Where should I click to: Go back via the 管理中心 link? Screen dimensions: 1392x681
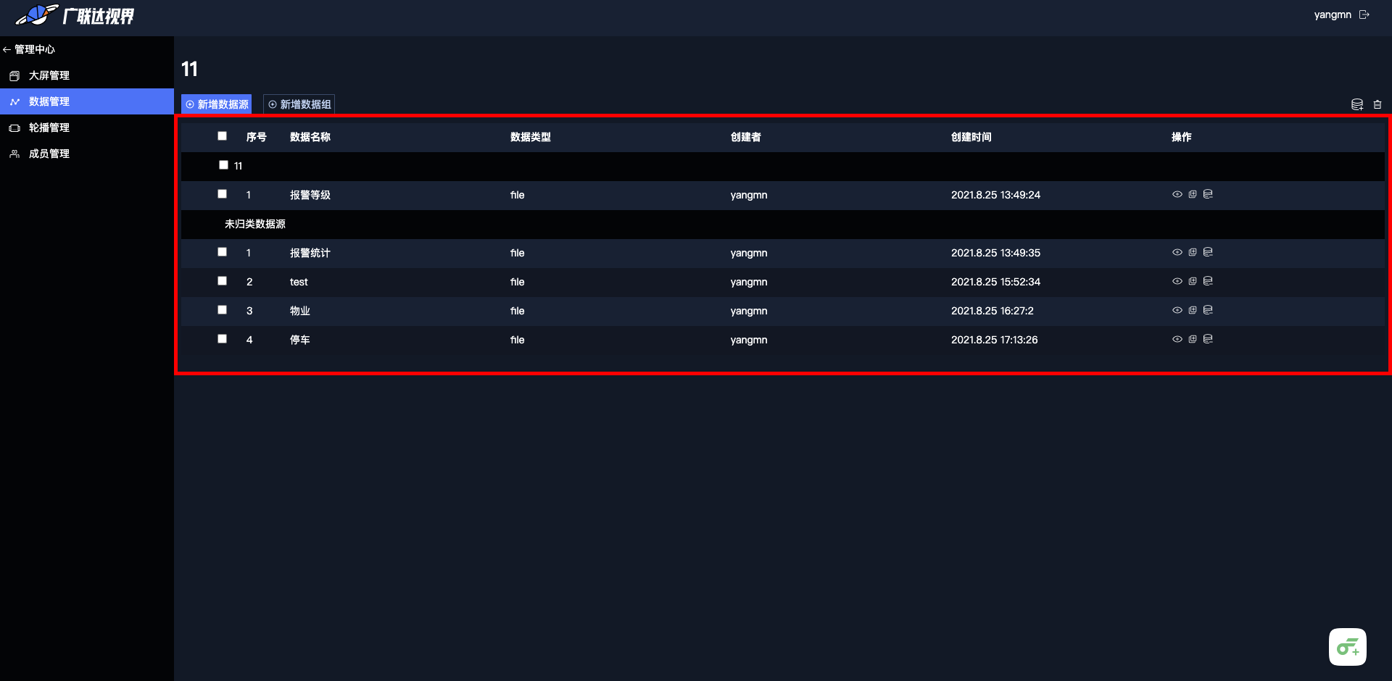pos(29,49)
